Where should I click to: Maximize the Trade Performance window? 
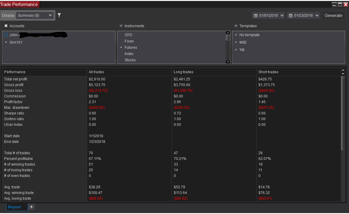pos(340,4)
